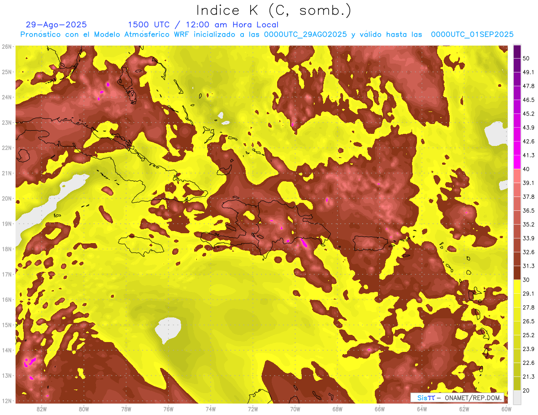Select the latitude label "14N"

point(7,350)
